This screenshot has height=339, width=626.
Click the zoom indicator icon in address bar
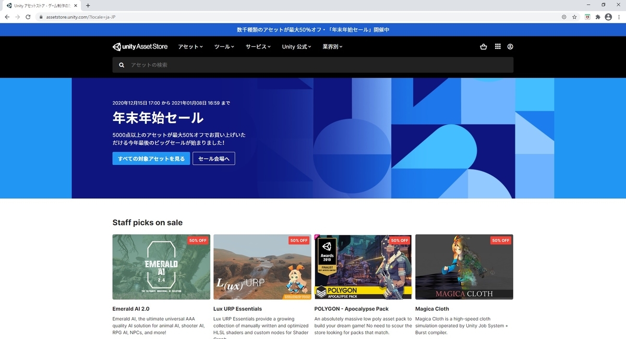564,17
